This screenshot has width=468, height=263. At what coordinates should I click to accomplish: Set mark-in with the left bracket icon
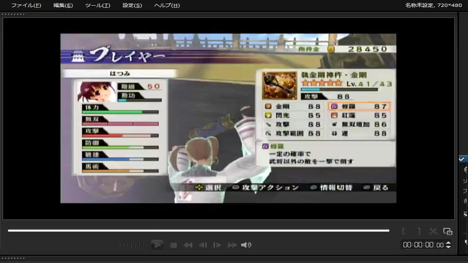[x=404, y=231]
